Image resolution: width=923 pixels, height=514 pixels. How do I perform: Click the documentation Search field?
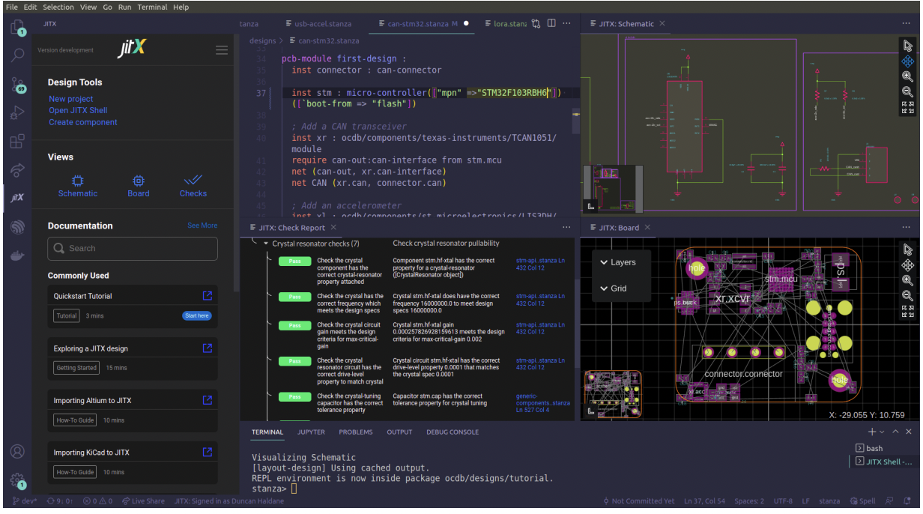click(x=133, y=249)
